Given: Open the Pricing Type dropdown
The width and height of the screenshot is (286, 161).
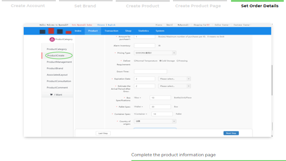Looking at the screenshot, I should coord(155,53).
